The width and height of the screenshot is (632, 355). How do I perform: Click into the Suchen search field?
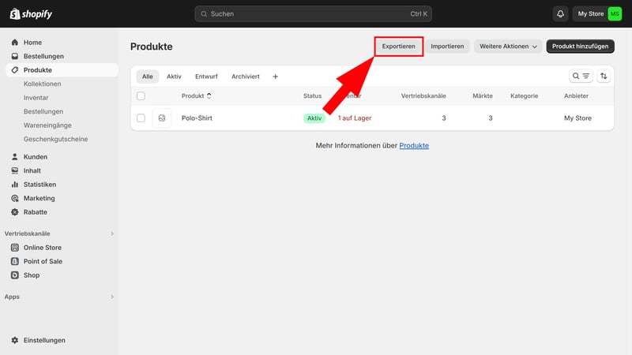pyautogui.click(x=313, y=13)
